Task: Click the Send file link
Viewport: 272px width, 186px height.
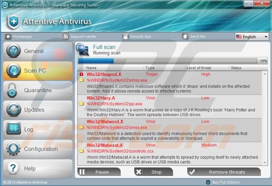Action: (x=197, y=37)
